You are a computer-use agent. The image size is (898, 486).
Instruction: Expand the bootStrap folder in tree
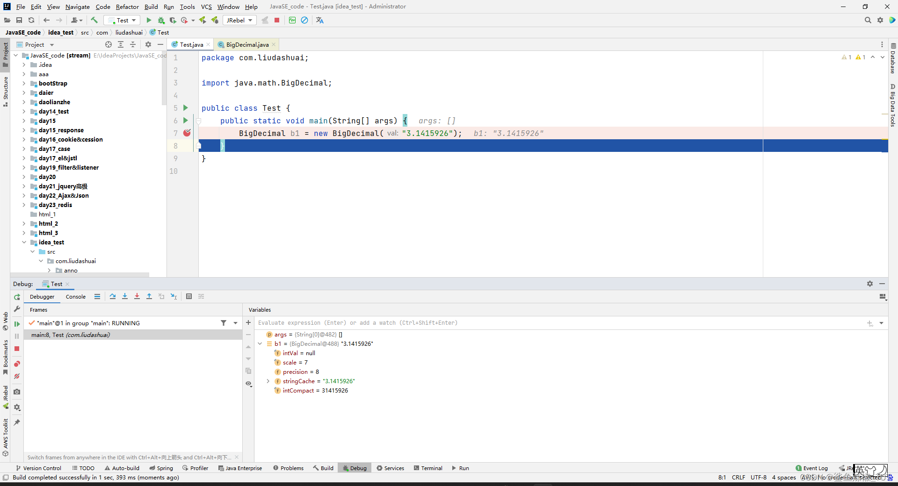24,83
